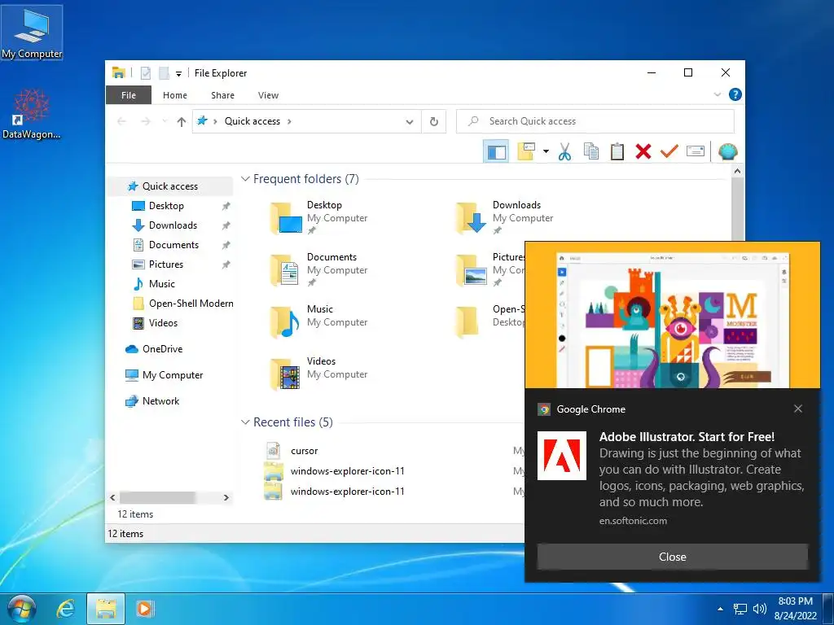The image size is (834, 625).
Task: Click the Rename icon in toolbar
Action: click(696, 151)
